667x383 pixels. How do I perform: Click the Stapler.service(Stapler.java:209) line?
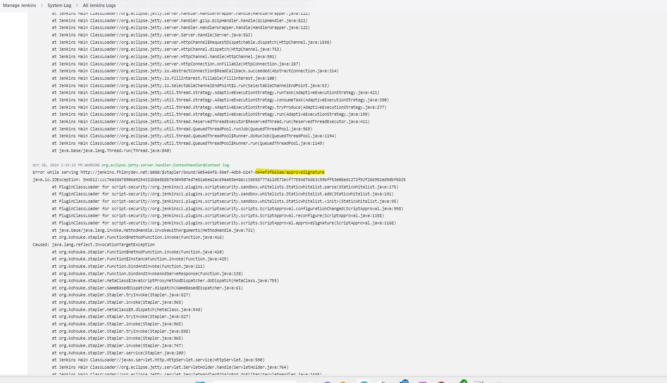click(x=119, y=353)
